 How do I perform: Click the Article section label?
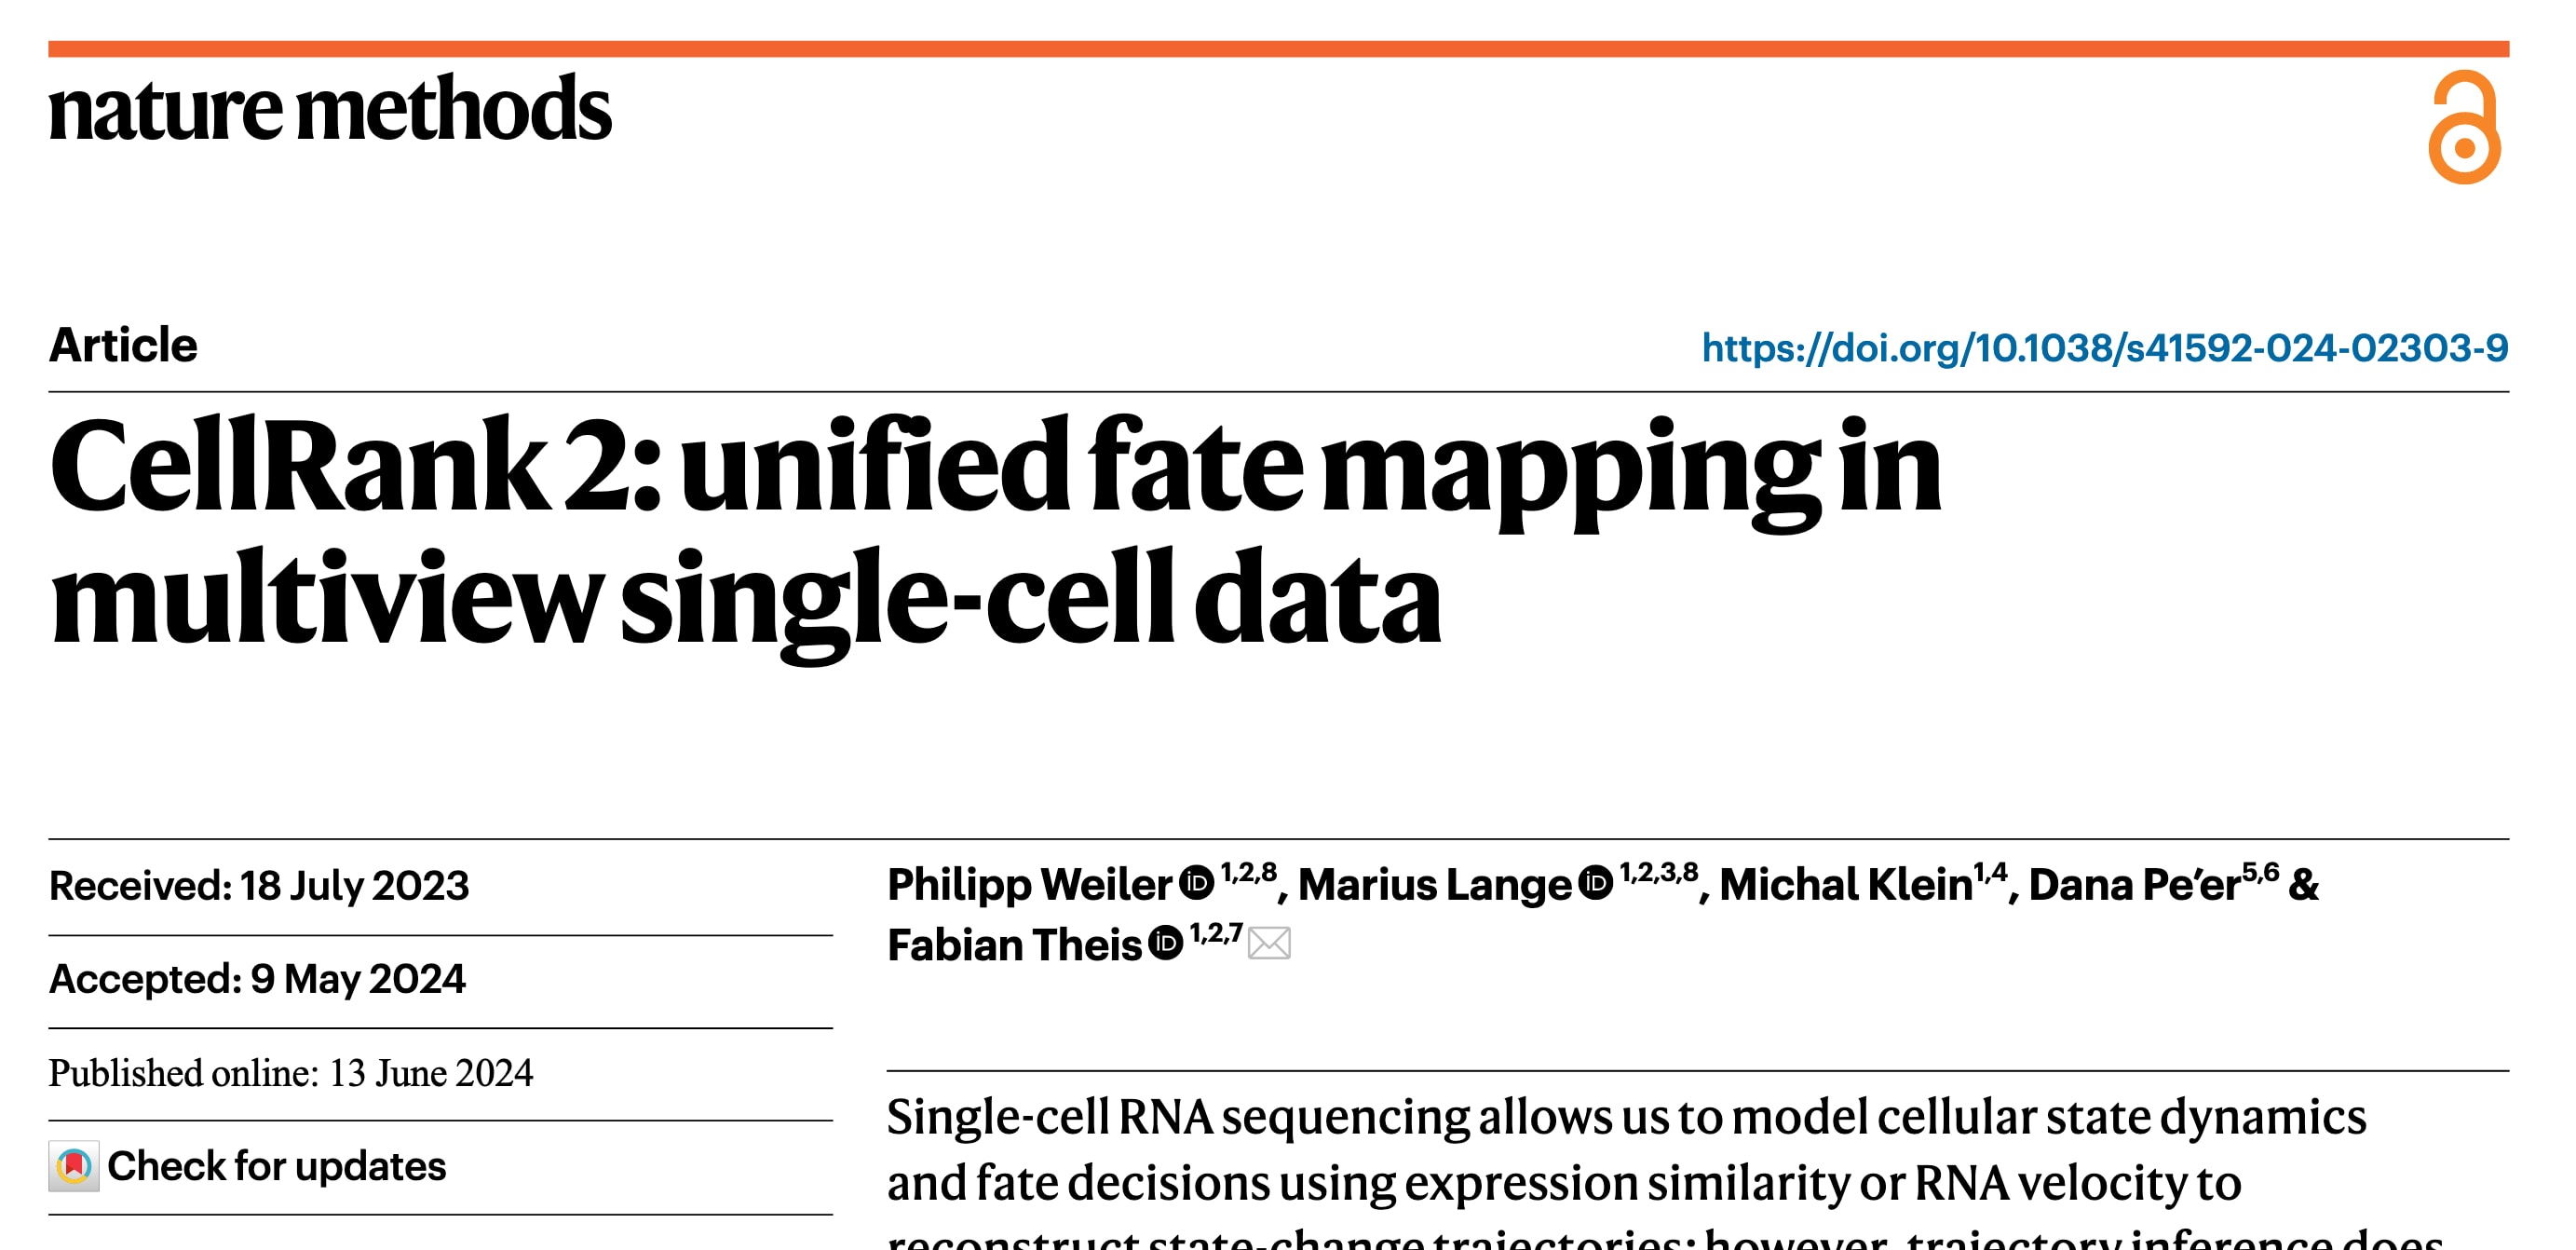[123, 345]
